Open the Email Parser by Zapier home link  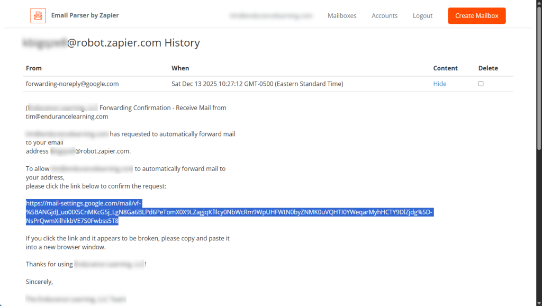(85, 15)
